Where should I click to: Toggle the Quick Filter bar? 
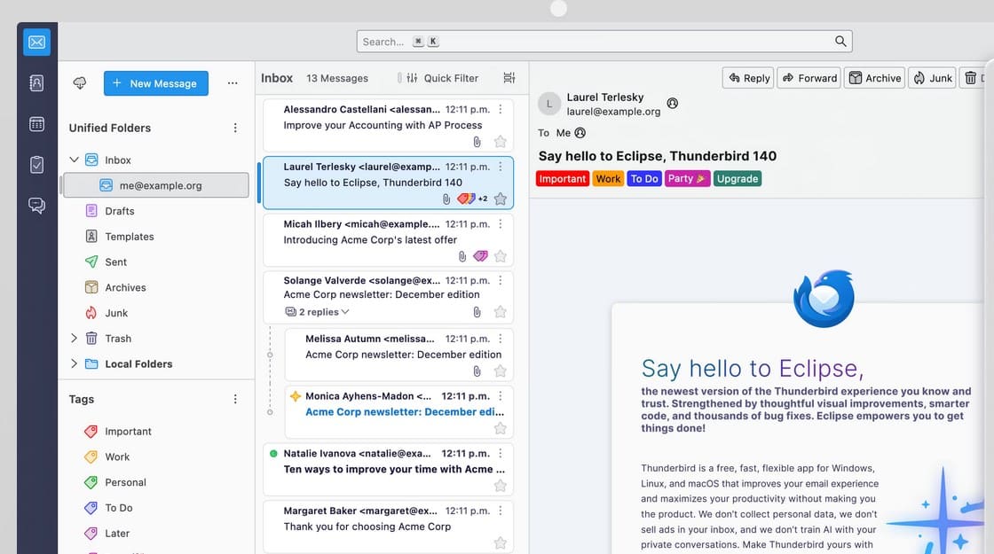coord(442,78)
